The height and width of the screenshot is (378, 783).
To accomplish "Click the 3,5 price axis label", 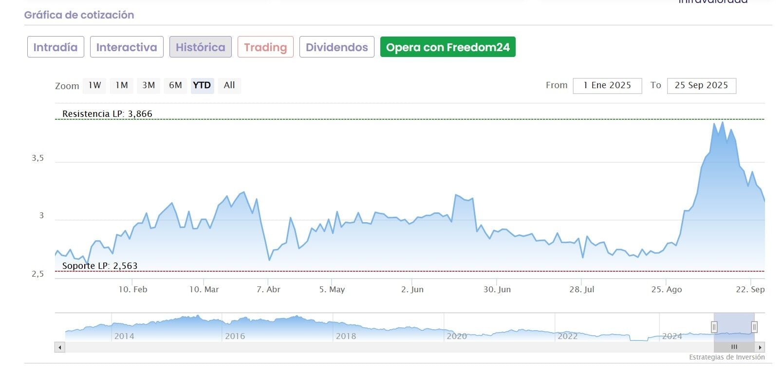I will click(x=38, y=158).
